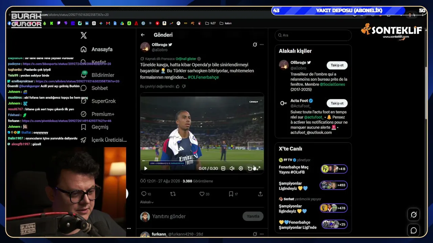Open the LinkedIn bookmark
This screenshot has height=243, width=433.
(87, 23)
